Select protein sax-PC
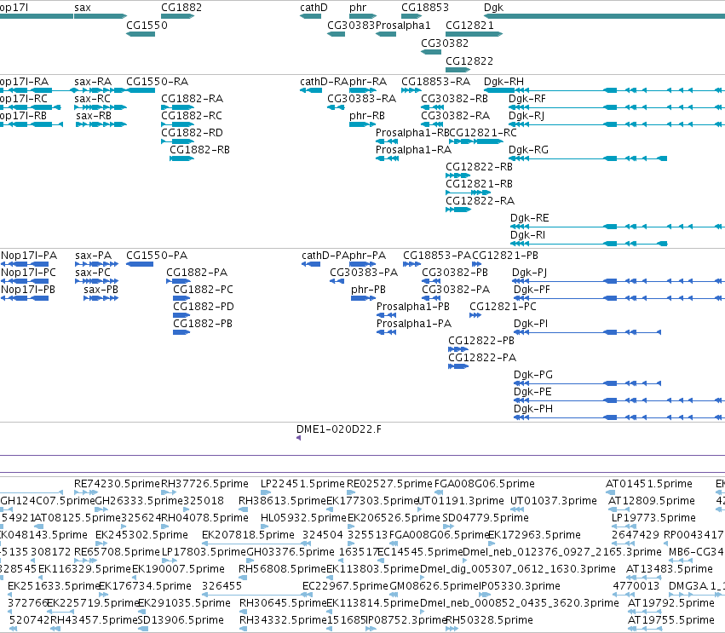725x633 pixels. tap(93, 273)
